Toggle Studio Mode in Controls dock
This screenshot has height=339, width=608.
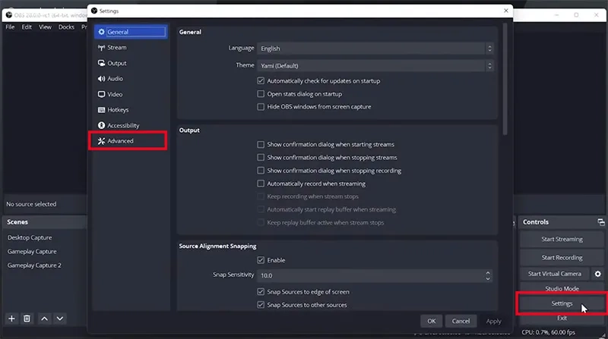coord(562,289)
